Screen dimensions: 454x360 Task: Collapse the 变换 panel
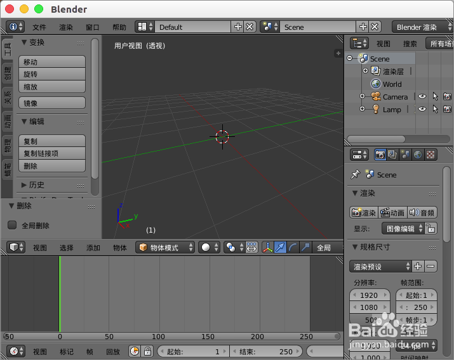pyautogui.click(x=24, y=42)
